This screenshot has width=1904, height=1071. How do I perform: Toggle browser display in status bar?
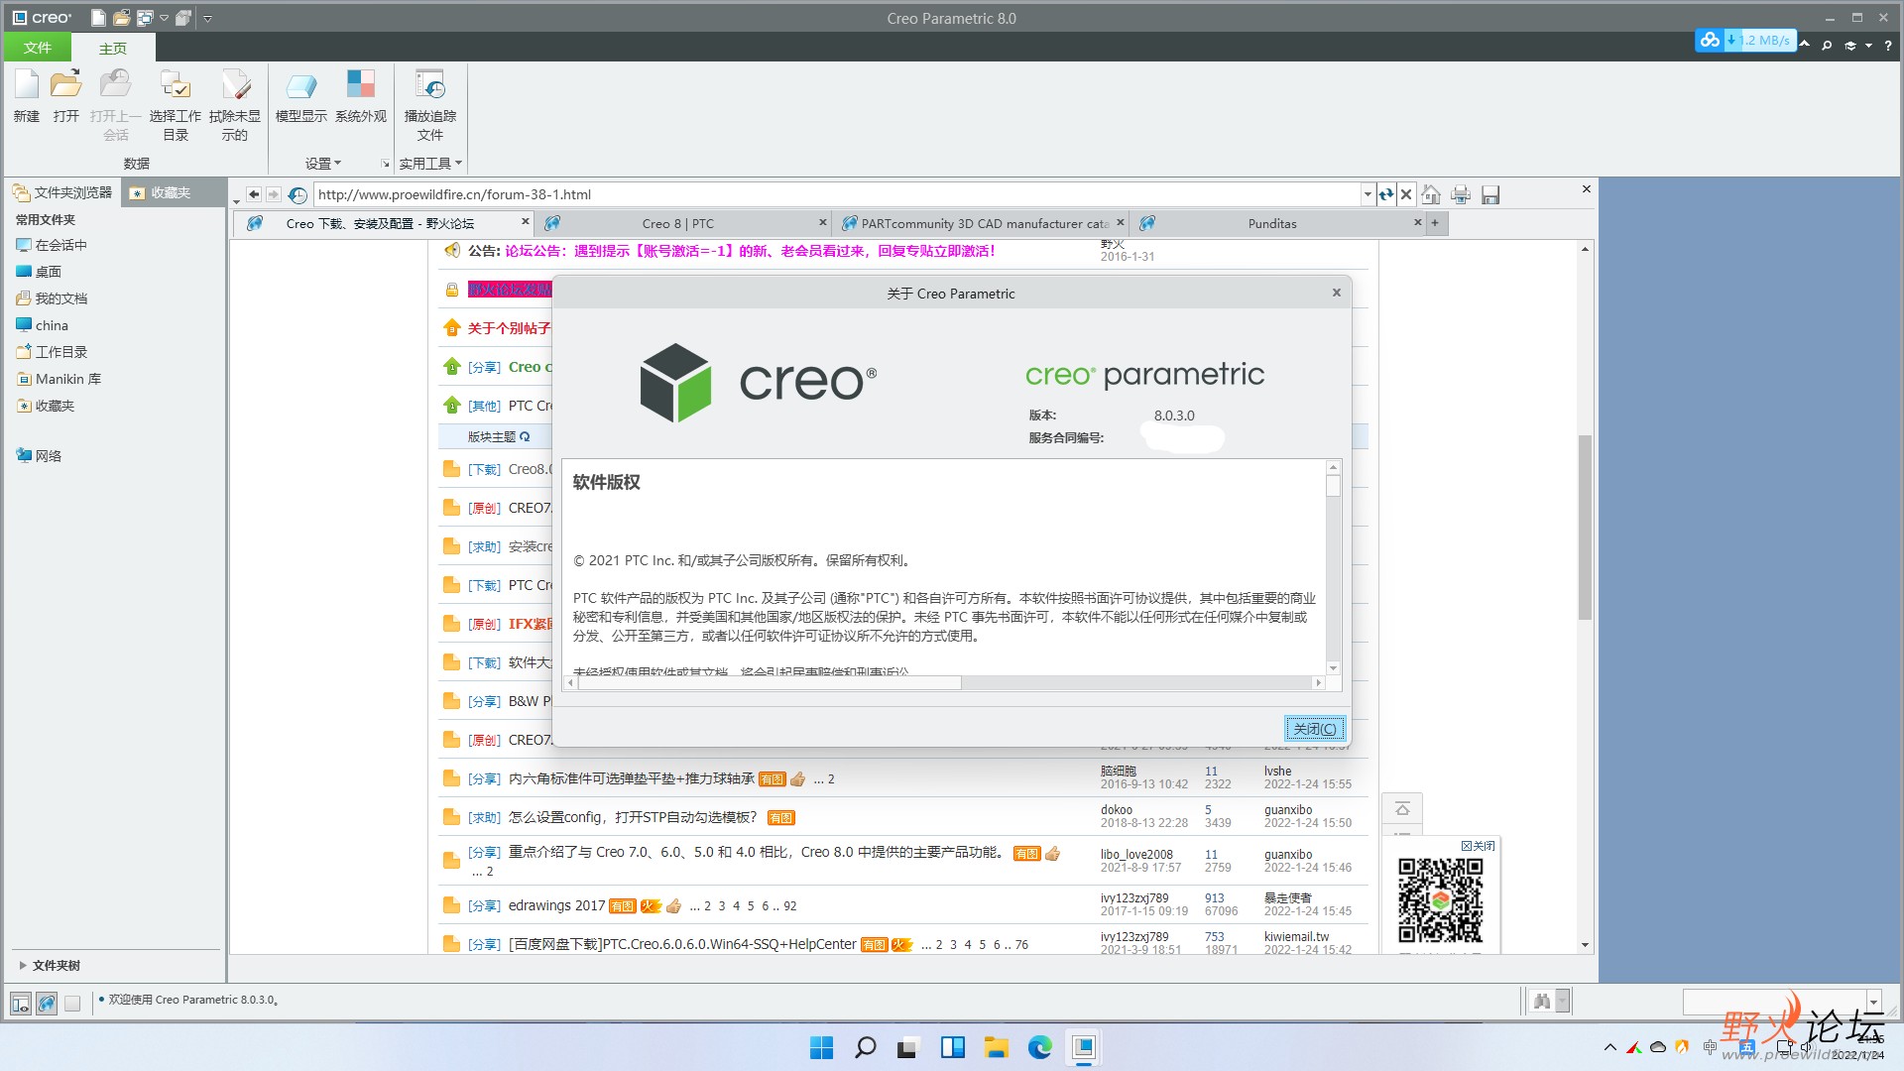pos(47,1003)
